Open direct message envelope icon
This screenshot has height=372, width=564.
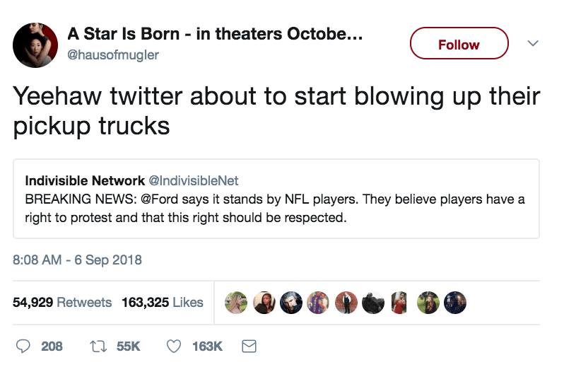pyautogui.click(x=248, y=346)
